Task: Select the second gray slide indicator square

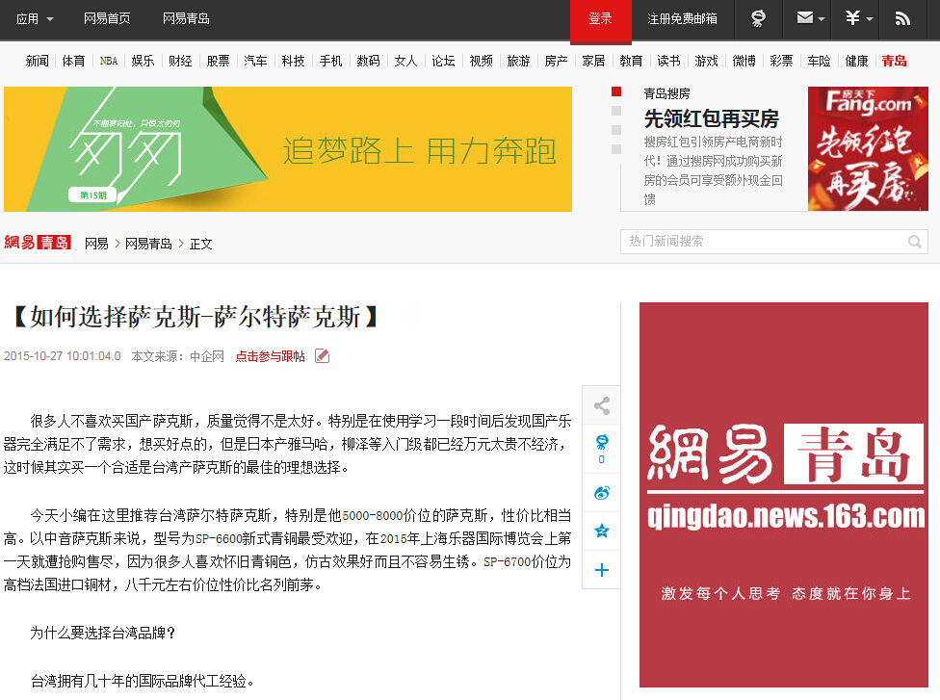Action: [x=615, y=111]
